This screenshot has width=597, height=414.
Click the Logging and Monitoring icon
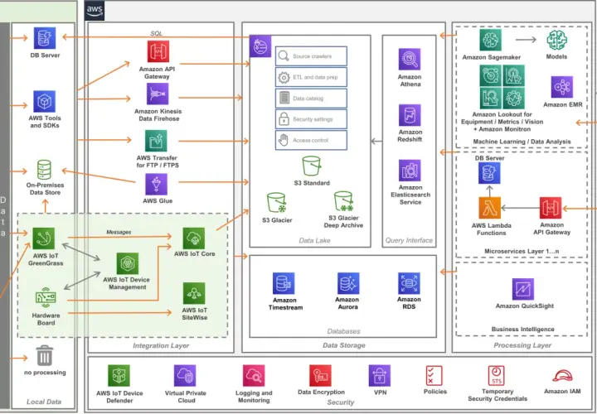click(x=254, y=376)
